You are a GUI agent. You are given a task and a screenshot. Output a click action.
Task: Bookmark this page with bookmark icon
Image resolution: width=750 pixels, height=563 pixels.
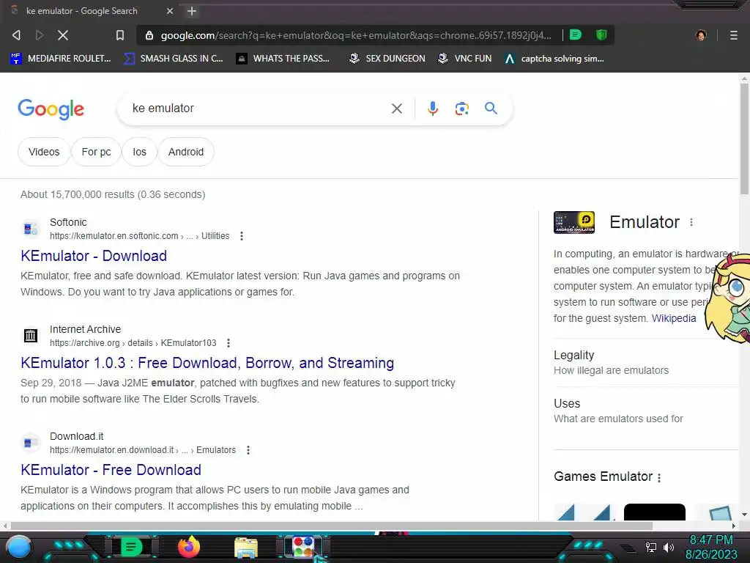click(120, 35)
